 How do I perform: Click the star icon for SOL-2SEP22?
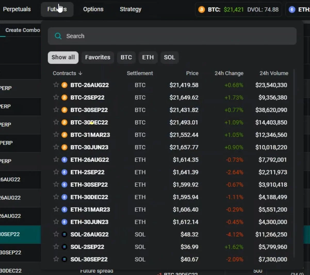(x=56, y=247)
